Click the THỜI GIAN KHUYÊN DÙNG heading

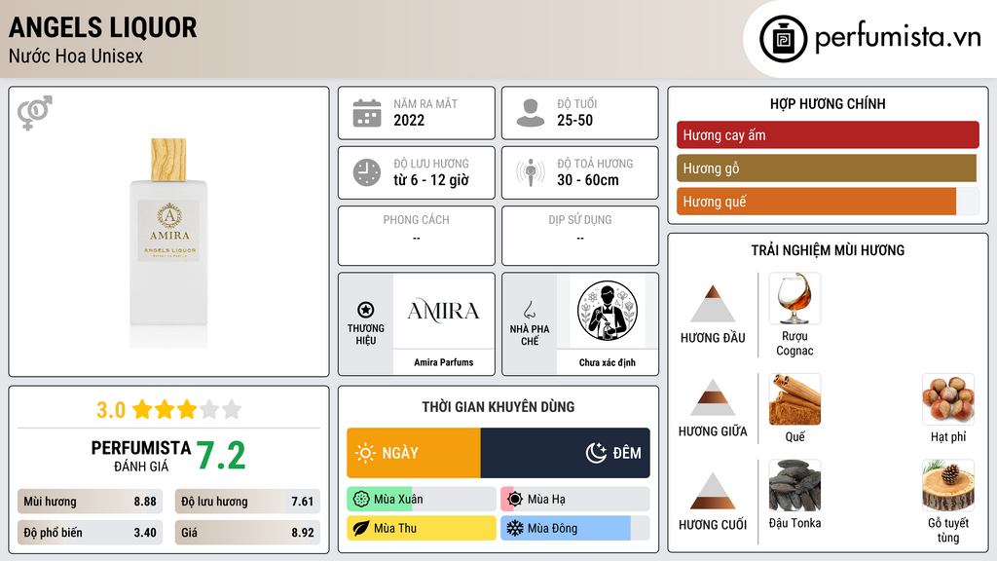498,406
